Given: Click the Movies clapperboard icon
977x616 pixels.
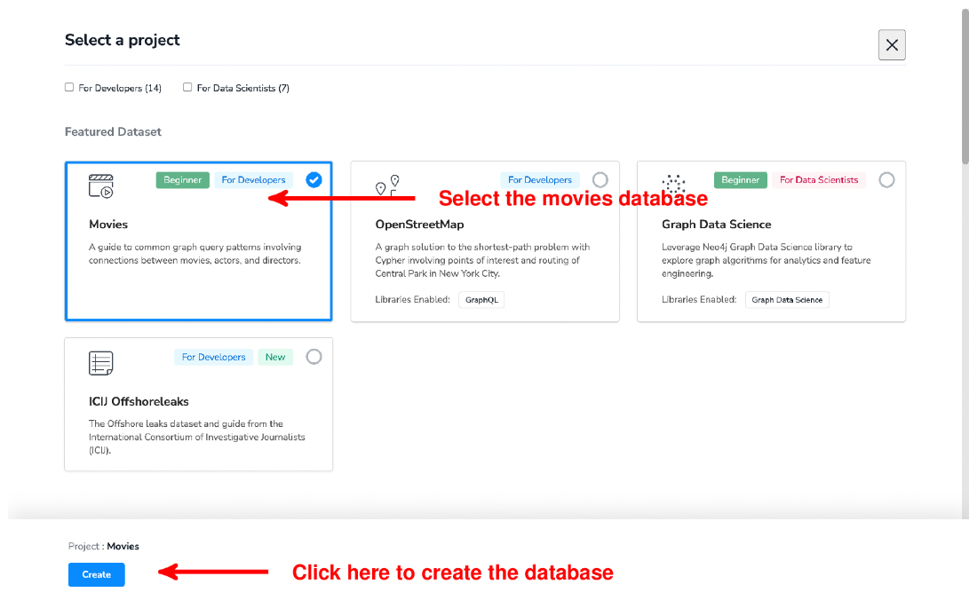Looking at the screenshot, I should pos(101,186).
